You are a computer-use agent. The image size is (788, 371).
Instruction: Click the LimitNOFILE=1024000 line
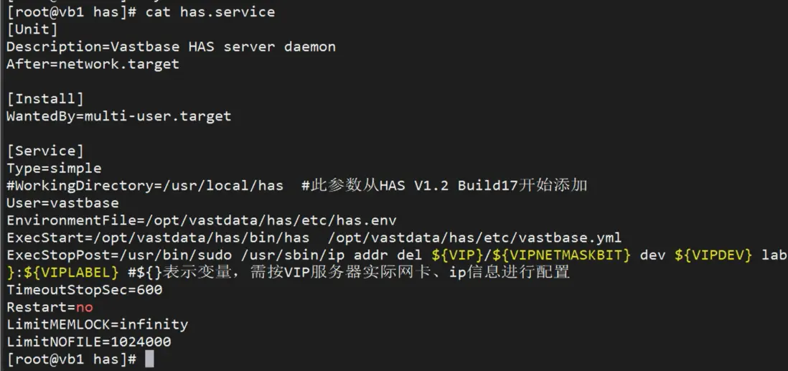(x=88, y=342)
